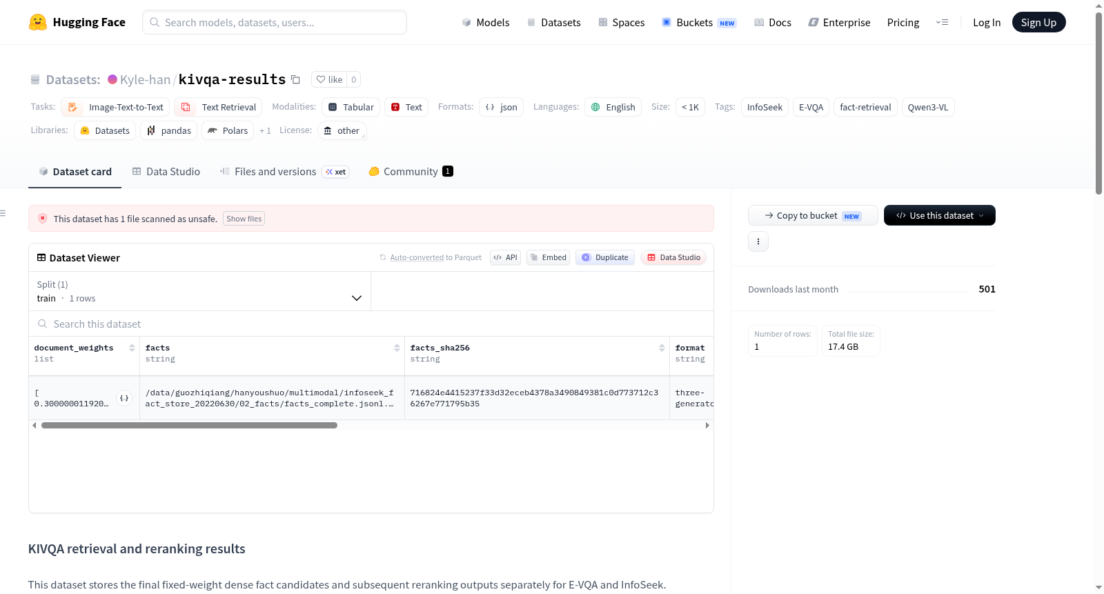Screen dimensions: 1104x594
Task: Select the < 1K size tag
Action: [690, 107]
